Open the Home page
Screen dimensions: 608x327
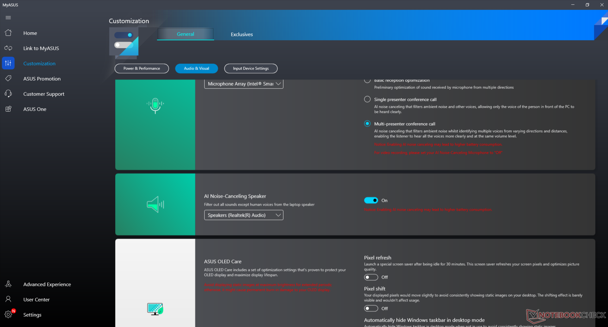click(30, 33)
